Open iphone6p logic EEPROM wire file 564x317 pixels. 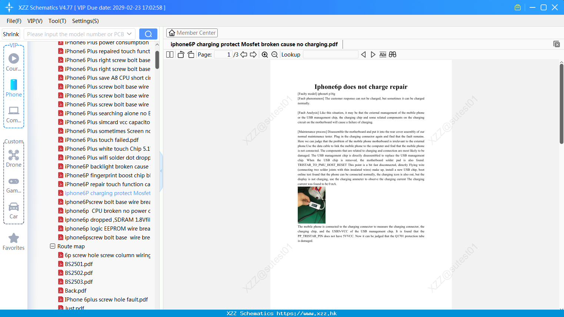[104, 229]
